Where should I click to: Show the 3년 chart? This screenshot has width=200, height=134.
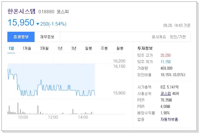pos(74,48)
